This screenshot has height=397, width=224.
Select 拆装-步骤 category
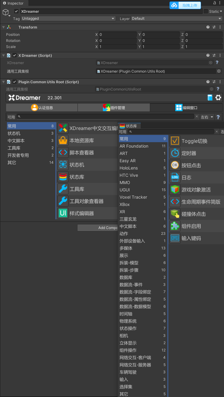[143, 270]
